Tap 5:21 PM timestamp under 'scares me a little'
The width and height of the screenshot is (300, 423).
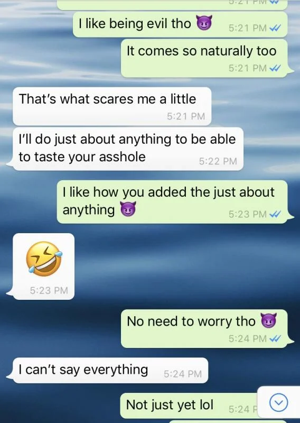click(186, 116)
